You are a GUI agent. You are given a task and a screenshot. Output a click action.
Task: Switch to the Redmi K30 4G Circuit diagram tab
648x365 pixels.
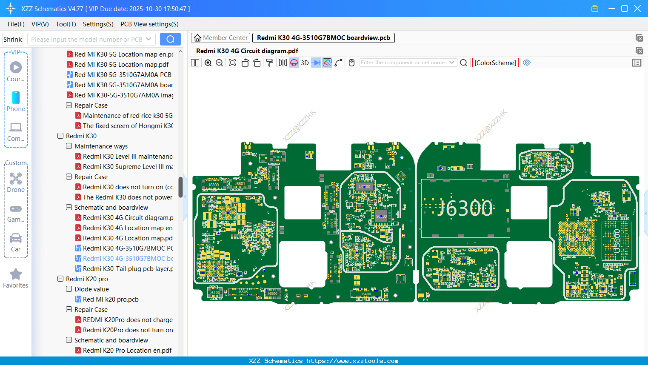coord(247,50)
